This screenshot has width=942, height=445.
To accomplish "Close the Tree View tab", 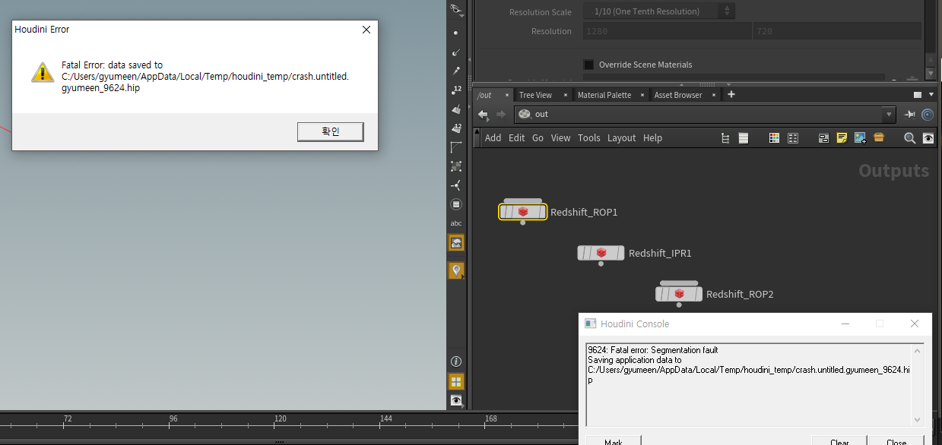I will (x=566, y=95).
